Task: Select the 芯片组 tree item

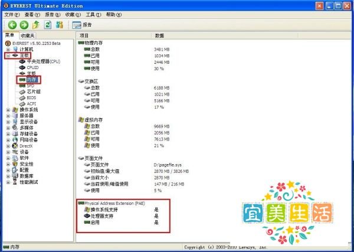Action: [34, 91]
